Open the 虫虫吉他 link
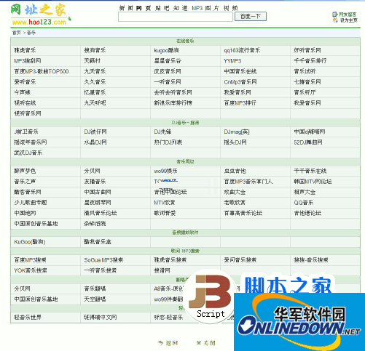 [235, 171]
